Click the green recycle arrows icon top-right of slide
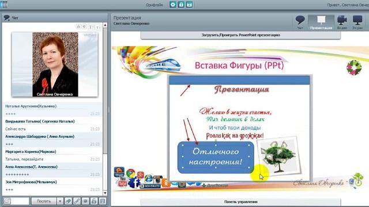This screenshot has height=207, width=369. point(353,68)
